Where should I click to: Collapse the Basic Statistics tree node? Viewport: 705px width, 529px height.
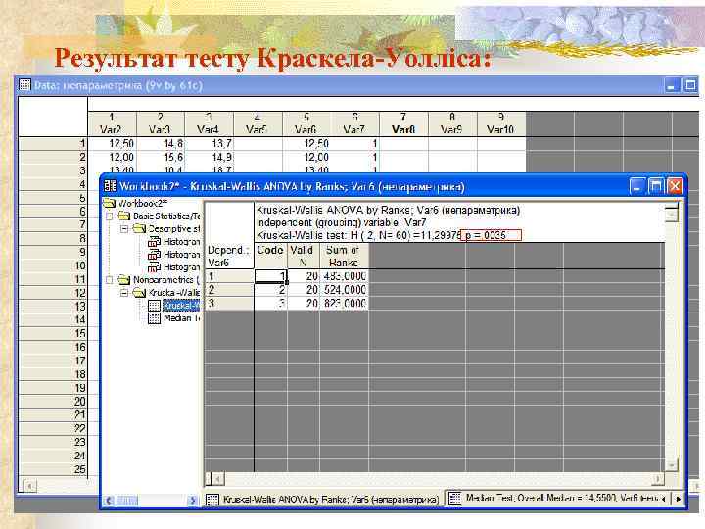pos(109,216)
